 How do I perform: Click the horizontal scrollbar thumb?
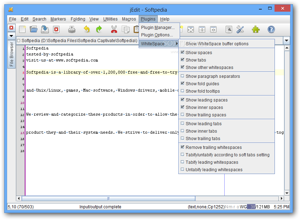point(109,198)
